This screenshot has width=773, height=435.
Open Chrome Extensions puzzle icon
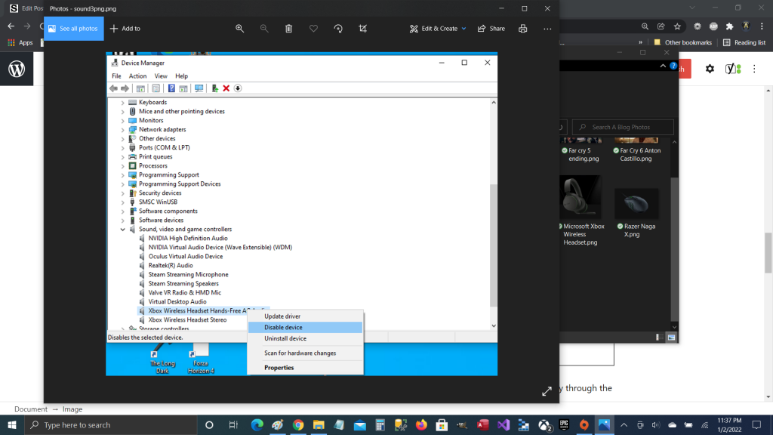coord(730,26)
